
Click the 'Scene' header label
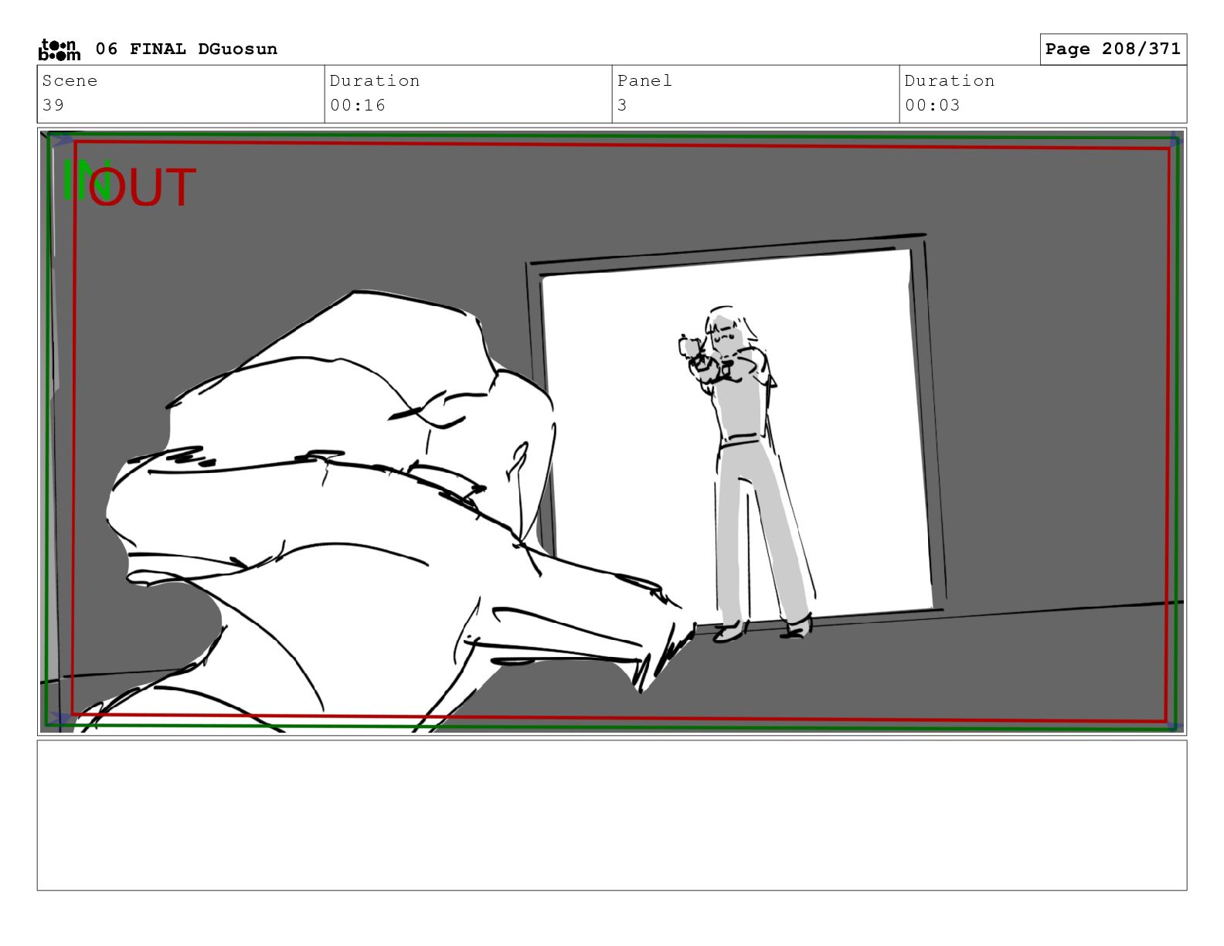coord(70,80)
